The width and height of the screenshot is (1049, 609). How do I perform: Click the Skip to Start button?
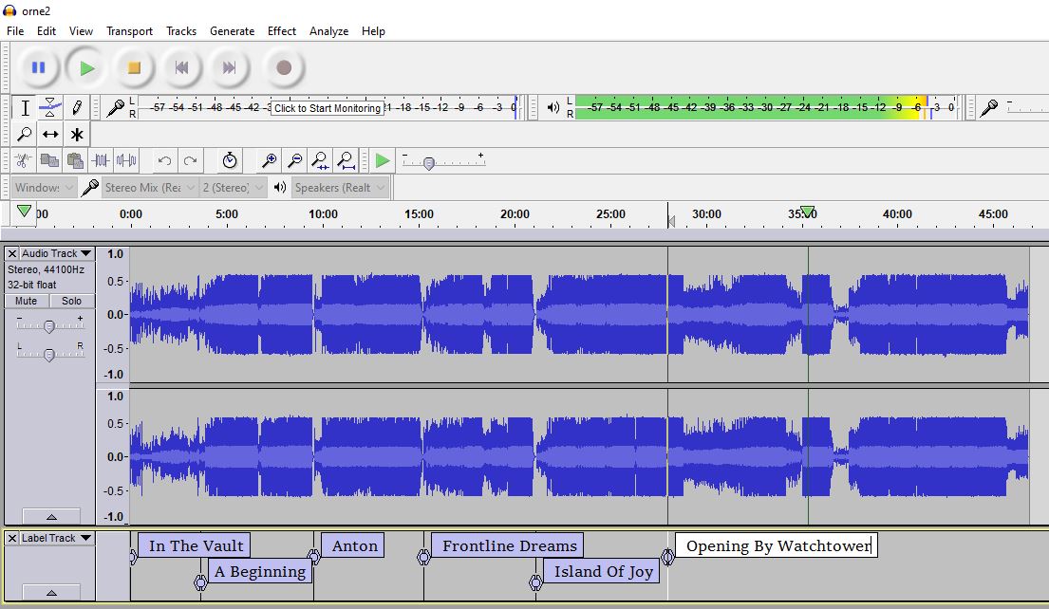point(181,67)
